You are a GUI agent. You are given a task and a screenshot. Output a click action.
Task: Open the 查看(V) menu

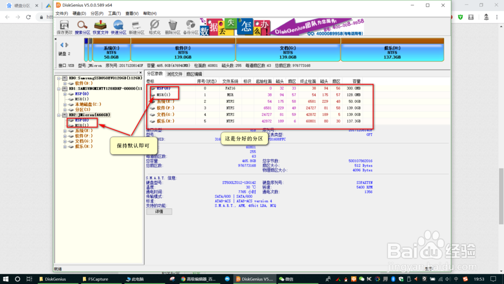pos(132,14)
